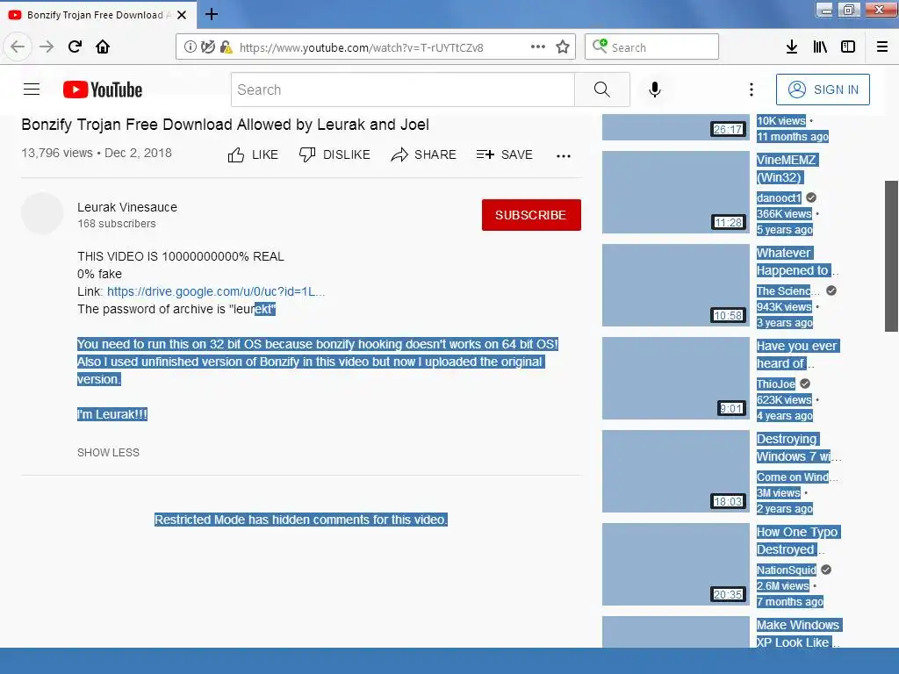Screen dimensions: 899x674
Task: Click the red SUBSCRIBE button
Action: tap(531, 215)
